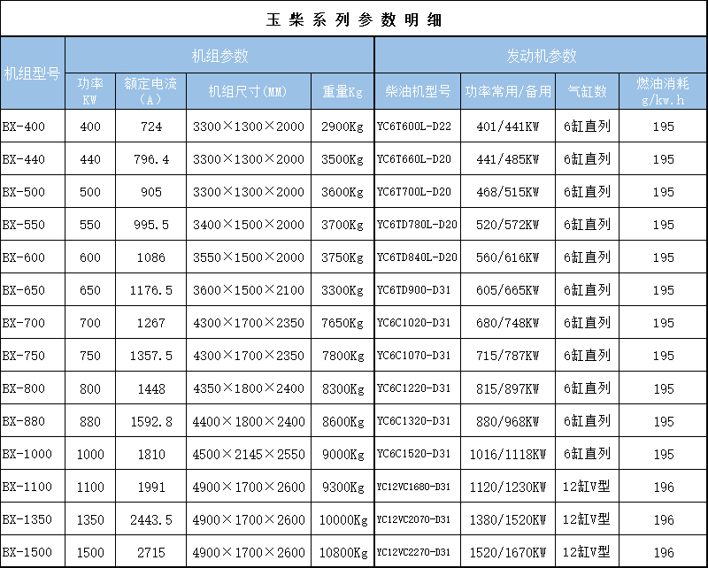Select the current value 1176.5
The image size is (708, 568).
151,290
